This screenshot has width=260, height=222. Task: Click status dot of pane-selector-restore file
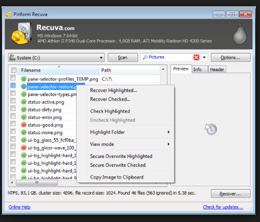pyautogui.click(x=23, y=86)
